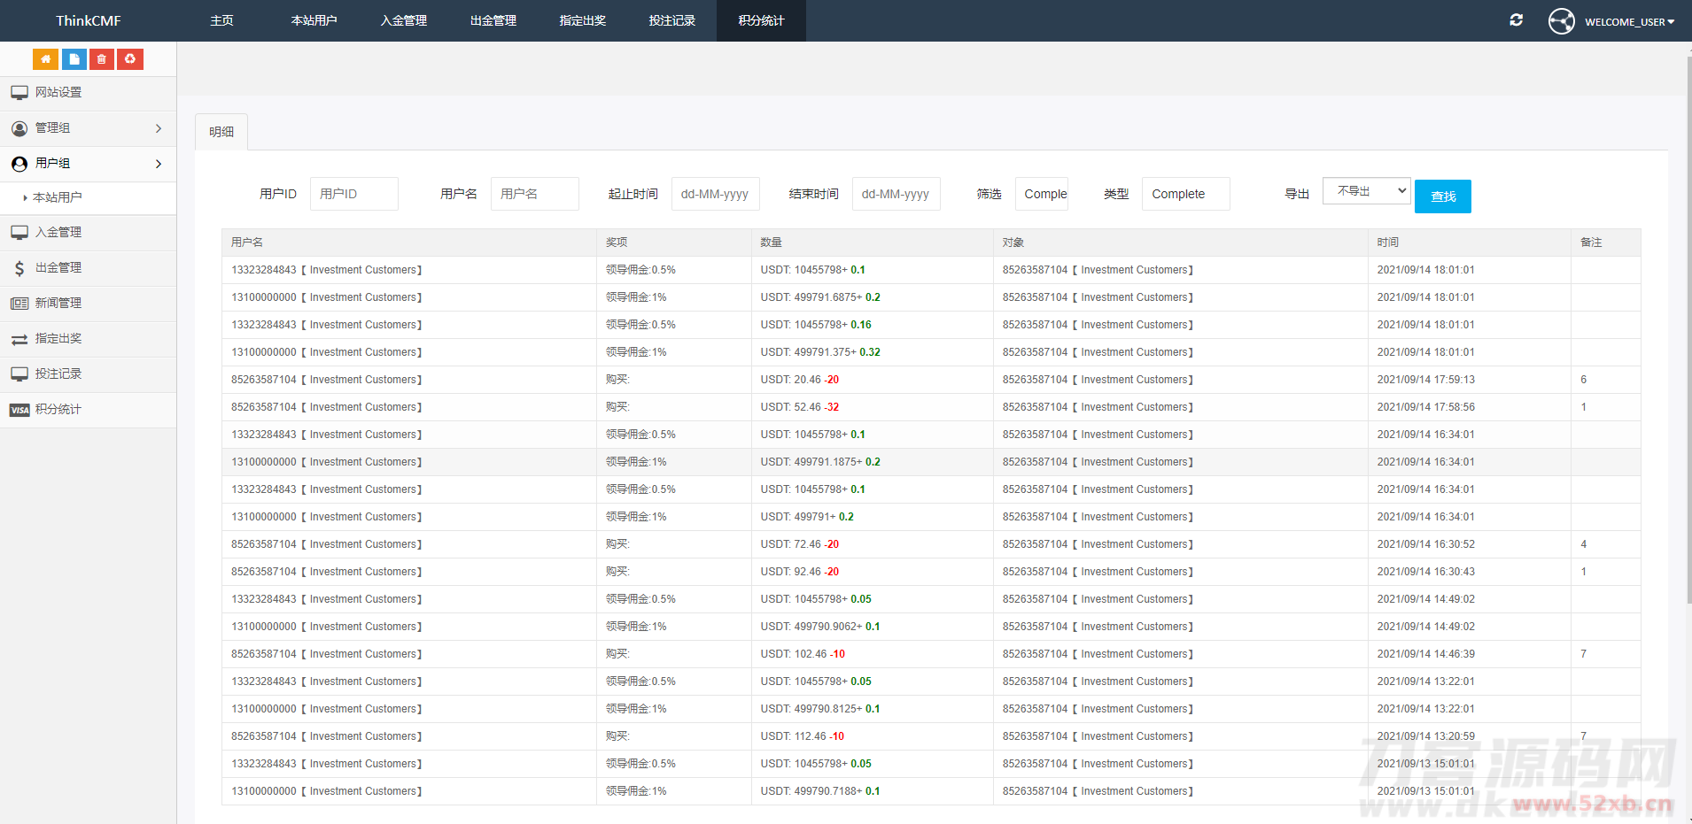The height and width of the screenshot is (824, 1692).
Task: Collapse the 用户组 sidebar chevron
Action: 159,164
